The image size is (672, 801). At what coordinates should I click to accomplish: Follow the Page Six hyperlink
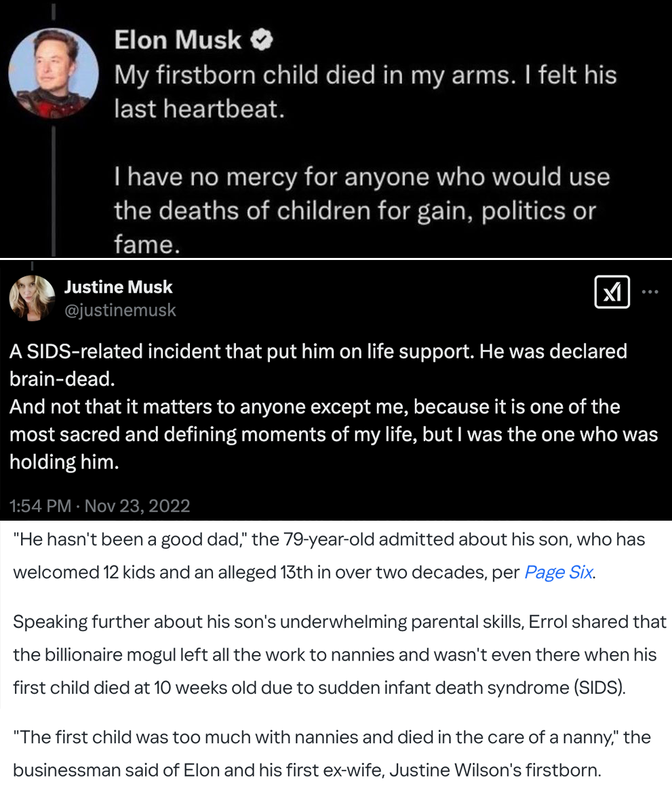pyautogui.click(x=558, y=572)
